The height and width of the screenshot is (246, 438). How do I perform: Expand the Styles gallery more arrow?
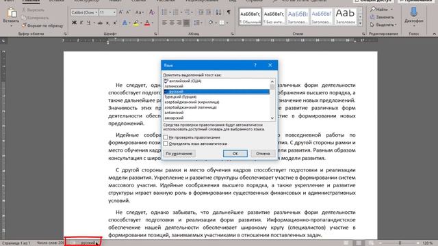click(x=361, y=24)
